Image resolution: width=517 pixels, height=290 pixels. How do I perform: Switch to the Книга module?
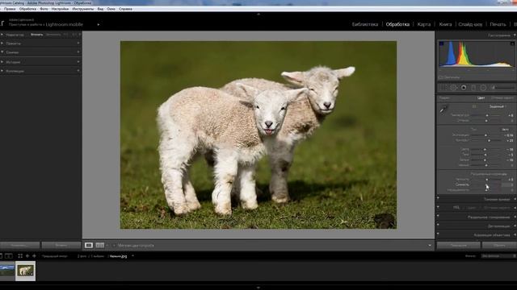(x=445, y=24)
